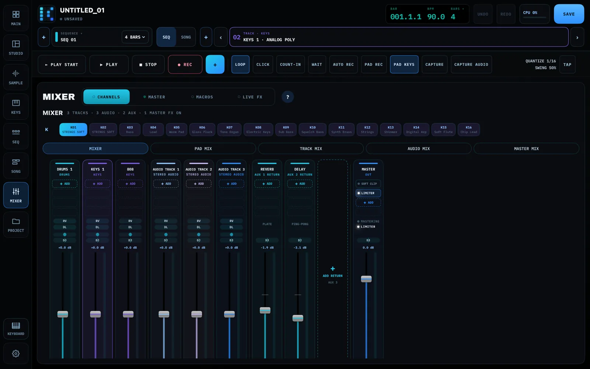Screen dimensions: 590x369
Task: Toggle metronome Click
Action: 263,64
